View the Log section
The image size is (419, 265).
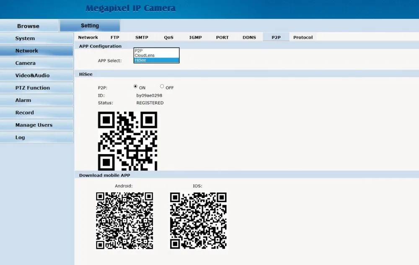36,137
